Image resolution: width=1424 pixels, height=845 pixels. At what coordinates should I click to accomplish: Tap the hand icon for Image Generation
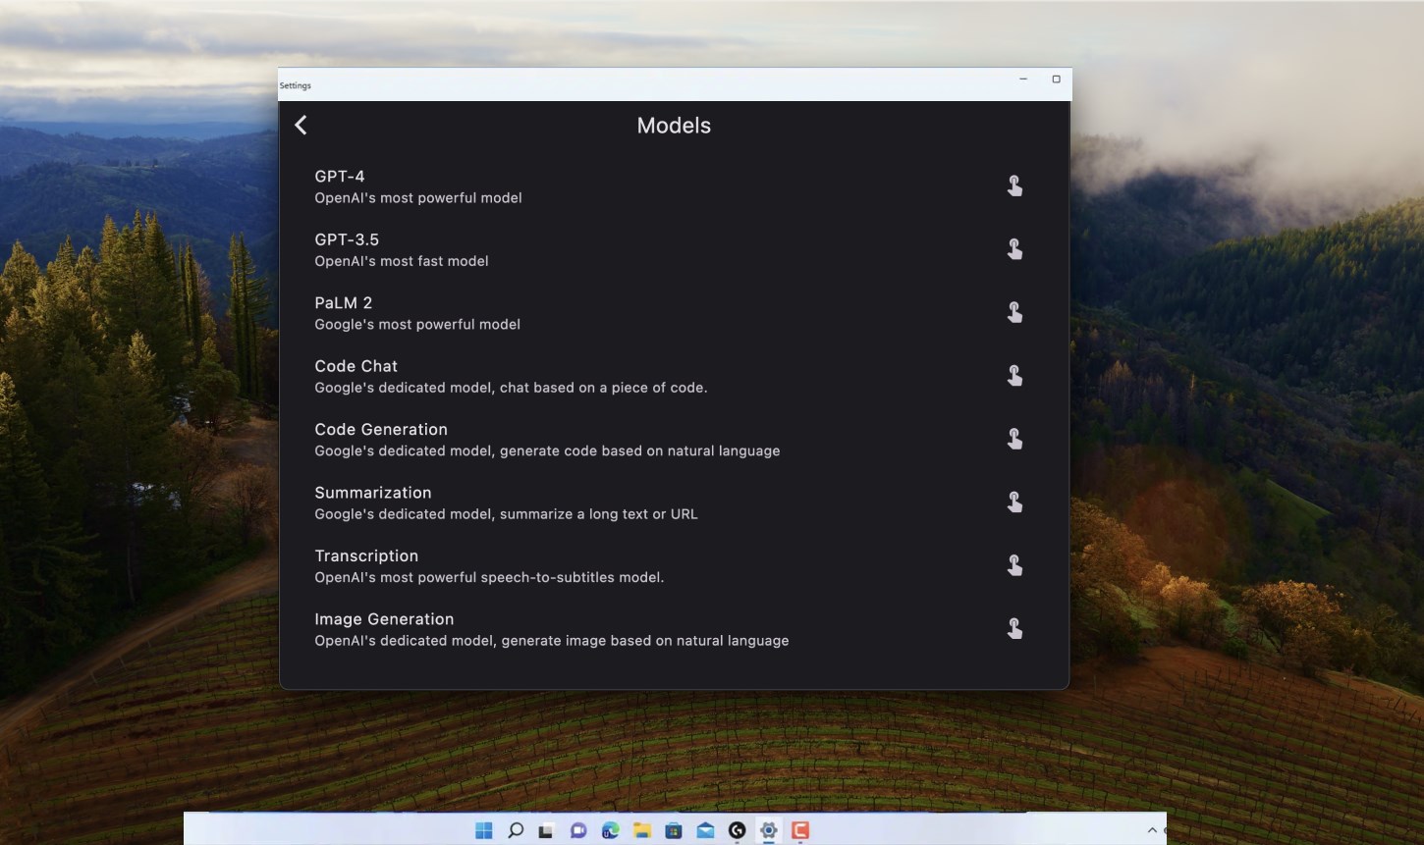click(1014, 628)
